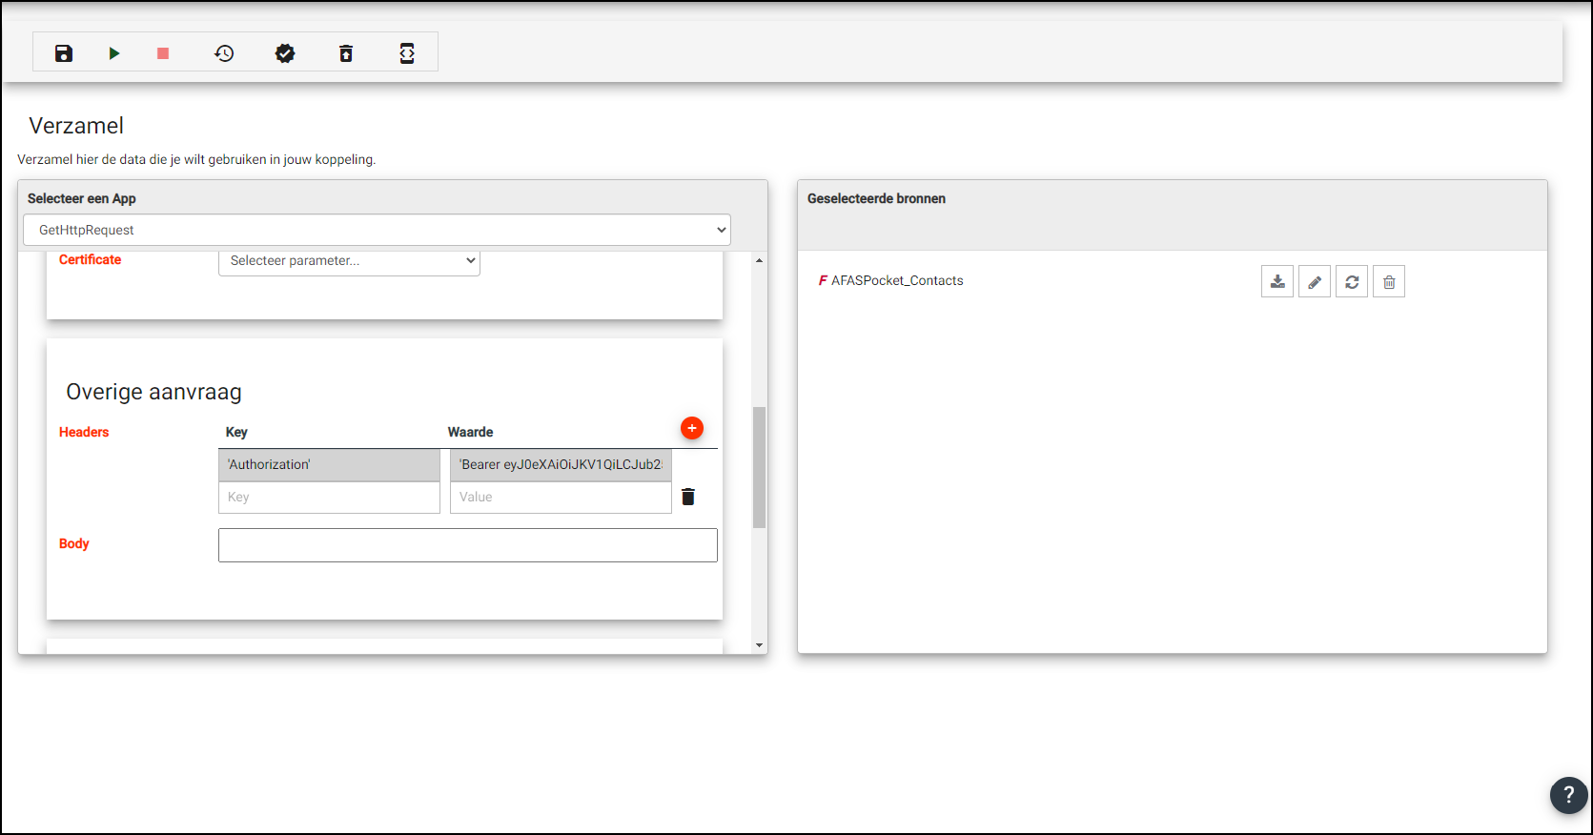Click the empty header Key field
The width and height of the screenshot is (1593, 835).
click(x=329, y=498)
